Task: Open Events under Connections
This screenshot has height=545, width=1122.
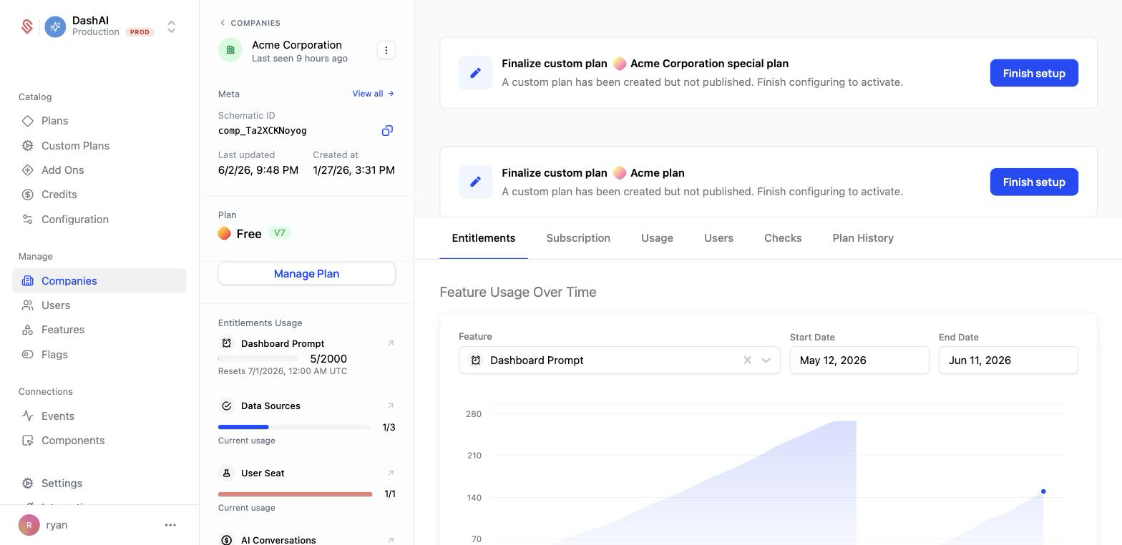Action: 58,416
